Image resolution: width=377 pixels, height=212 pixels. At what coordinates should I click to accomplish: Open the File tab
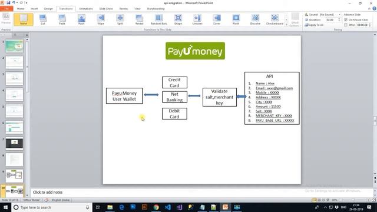[6, 9]
